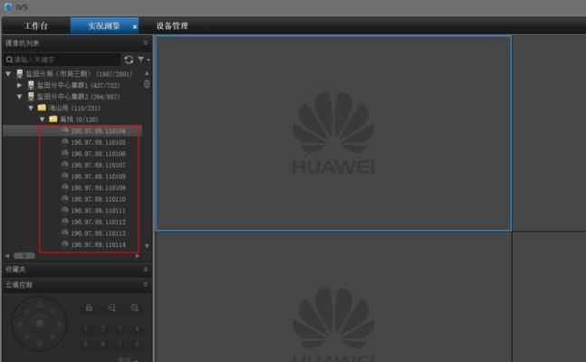Image resolution: width=586 pixels, height=362 pixels.
Task: Select camera 190.97.89.110105
Action: click(x=99, y=142)
